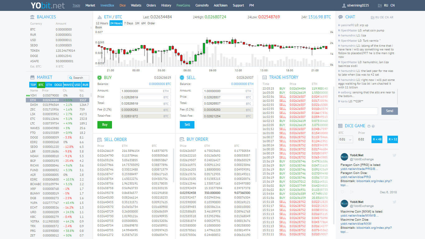Click the Market storefront icon

tap(32, 77)
